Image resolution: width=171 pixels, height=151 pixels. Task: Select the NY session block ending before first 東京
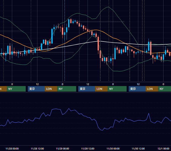click(16, 89)
